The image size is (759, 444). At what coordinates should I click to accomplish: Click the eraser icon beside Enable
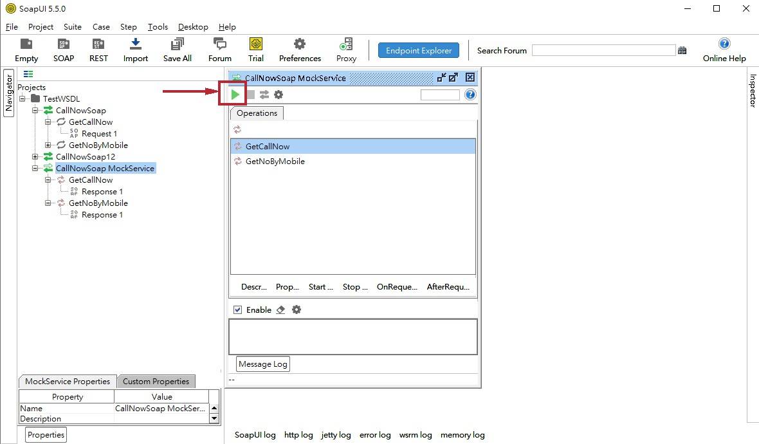[280, 310]
